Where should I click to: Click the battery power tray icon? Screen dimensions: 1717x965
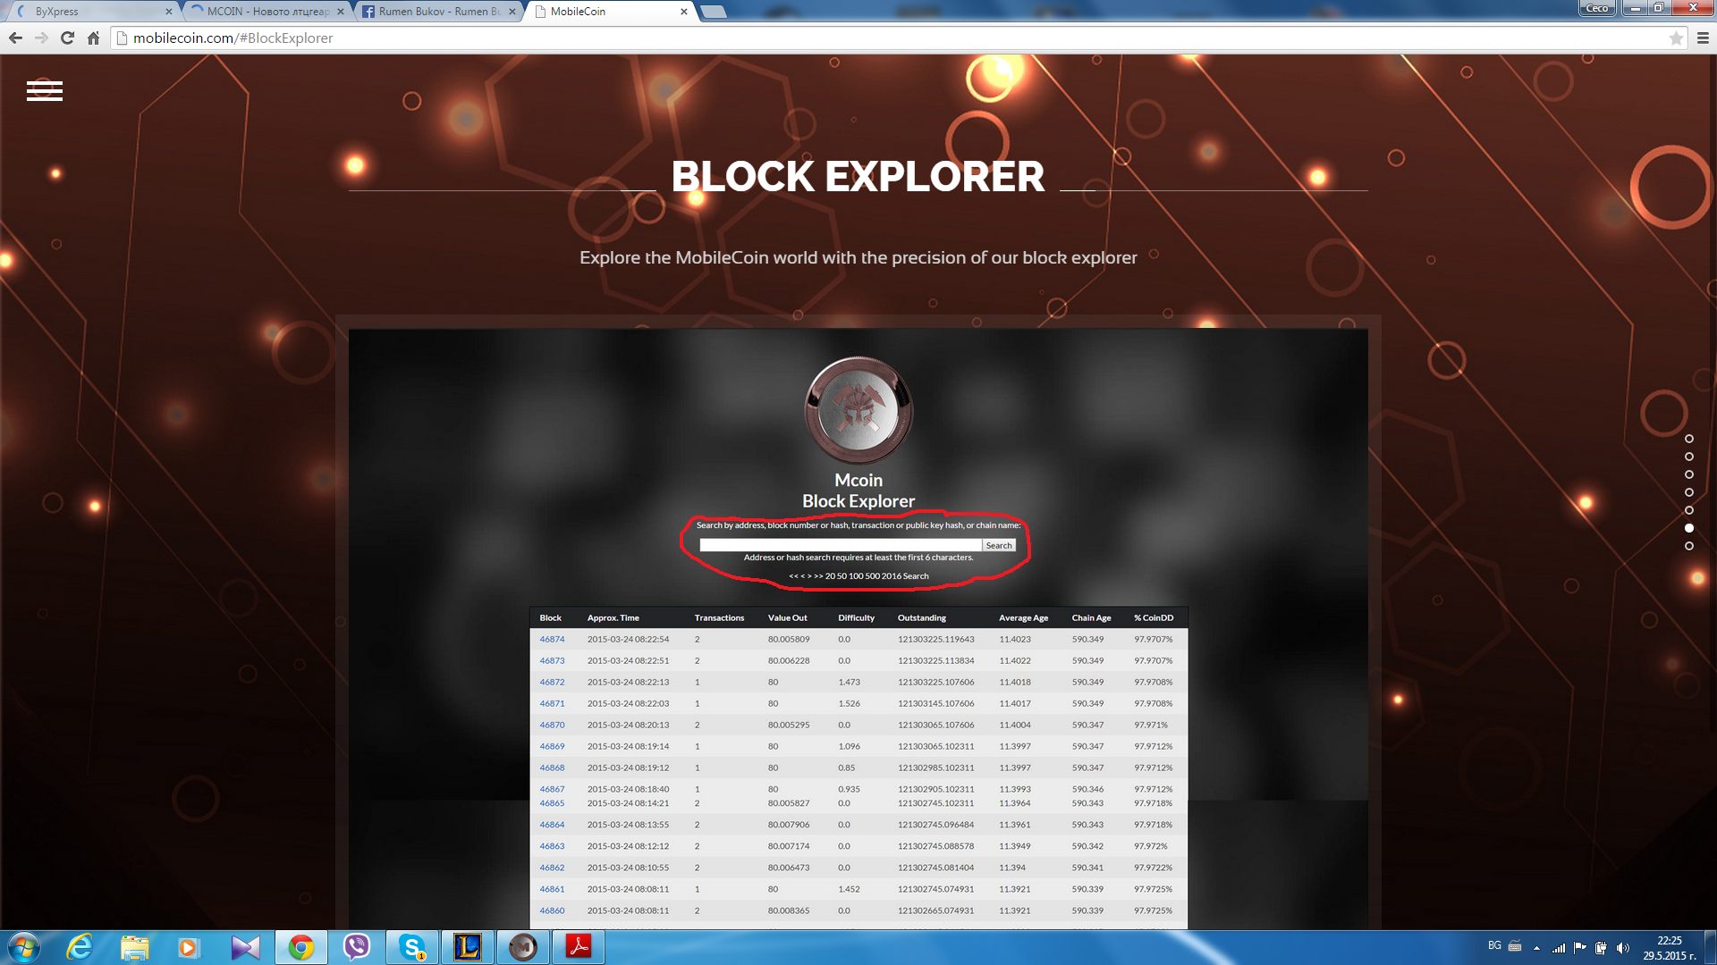1602,948
